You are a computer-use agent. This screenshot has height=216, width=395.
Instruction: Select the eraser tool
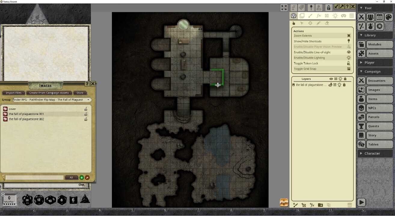point(327,23)
